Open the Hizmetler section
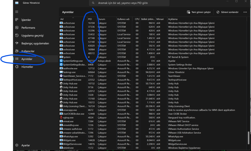This screenshot has height=151, width=251. 27,67
